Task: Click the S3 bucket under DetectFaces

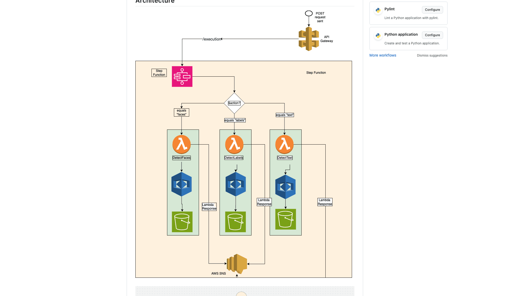Action: pos(182,222)
